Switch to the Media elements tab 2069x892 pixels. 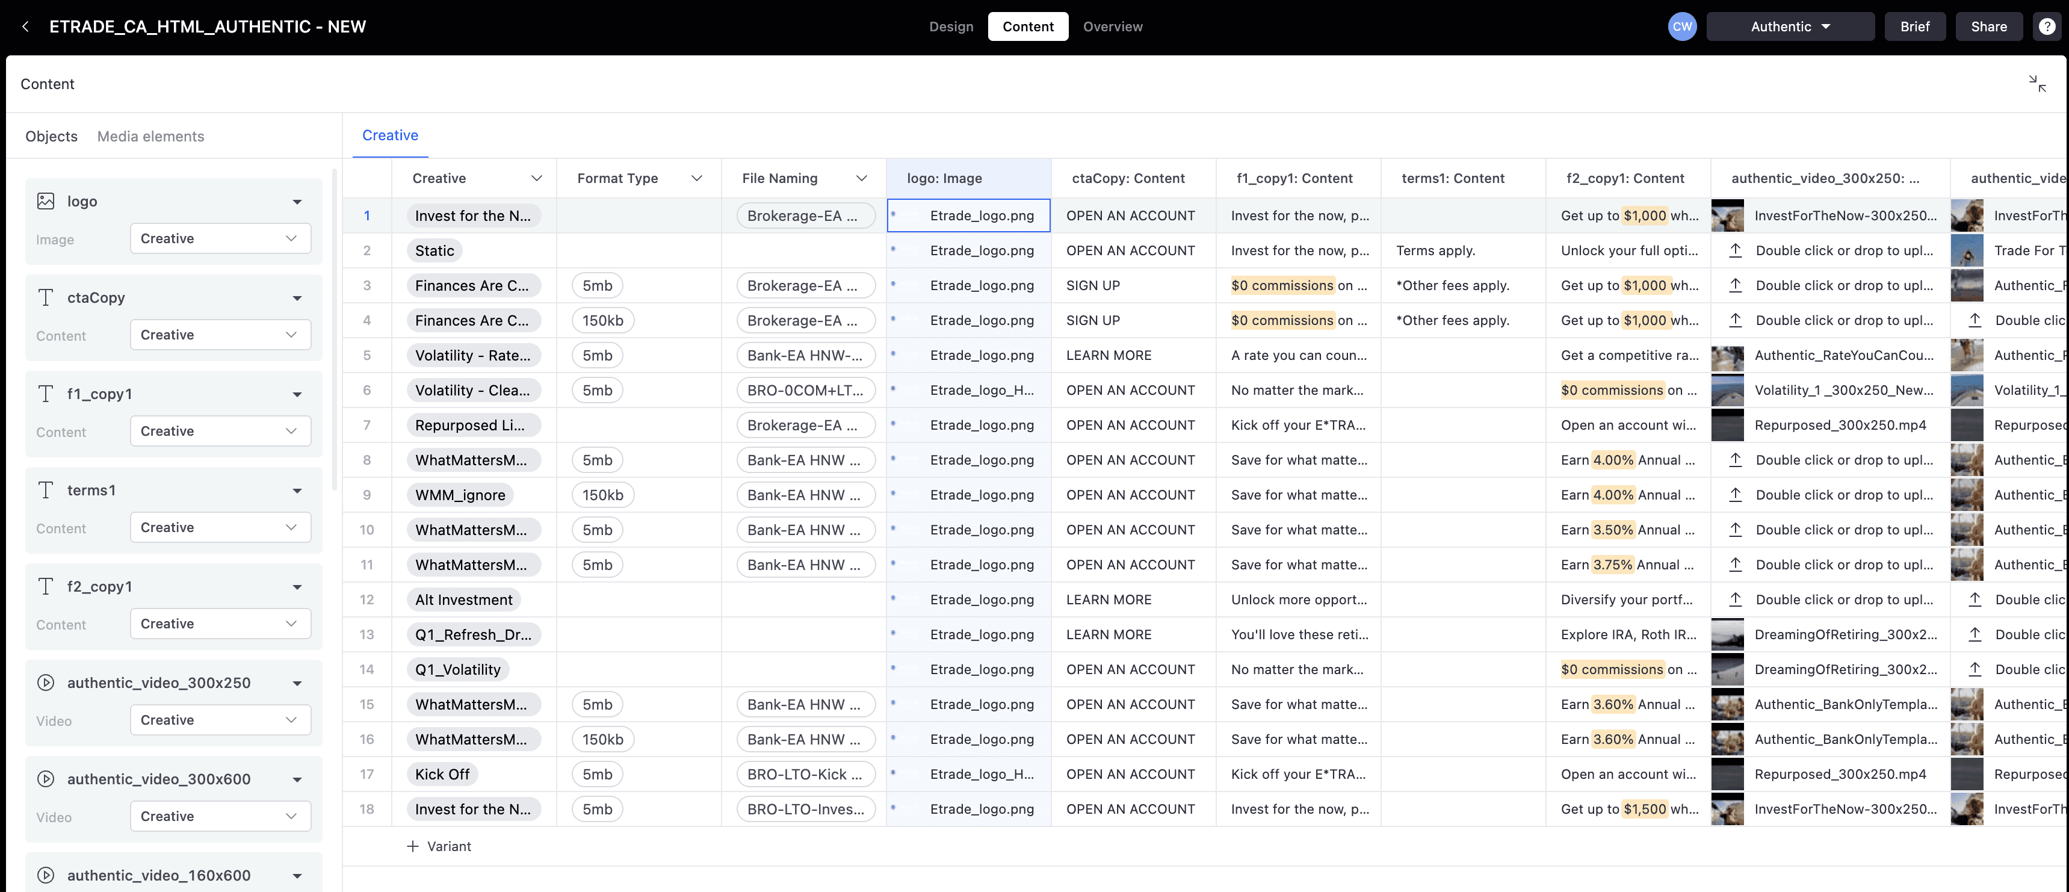(x=150, y=137)
